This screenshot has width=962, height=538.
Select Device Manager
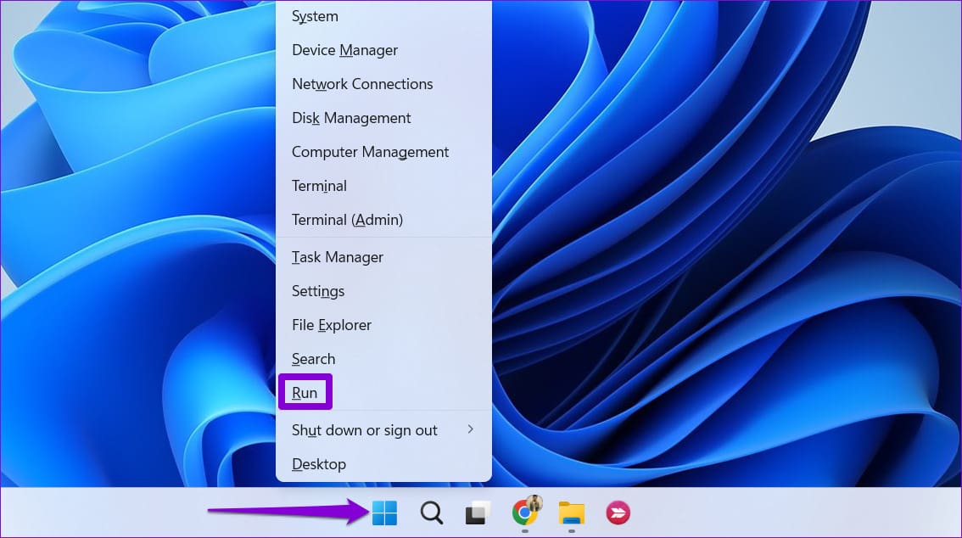(x=344, y=50)
